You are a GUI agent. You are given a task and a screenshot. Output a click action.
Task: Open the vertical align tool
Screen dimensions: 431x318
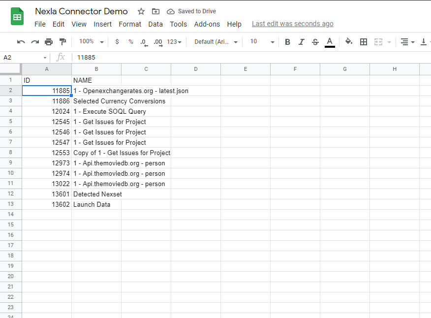[x=424, y=42]
